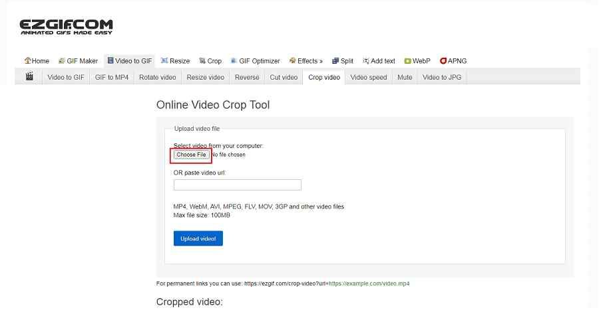This screenshot has width=599, height=310.
Task: Switch to the Reverse tab
Action: coord(247,77)
